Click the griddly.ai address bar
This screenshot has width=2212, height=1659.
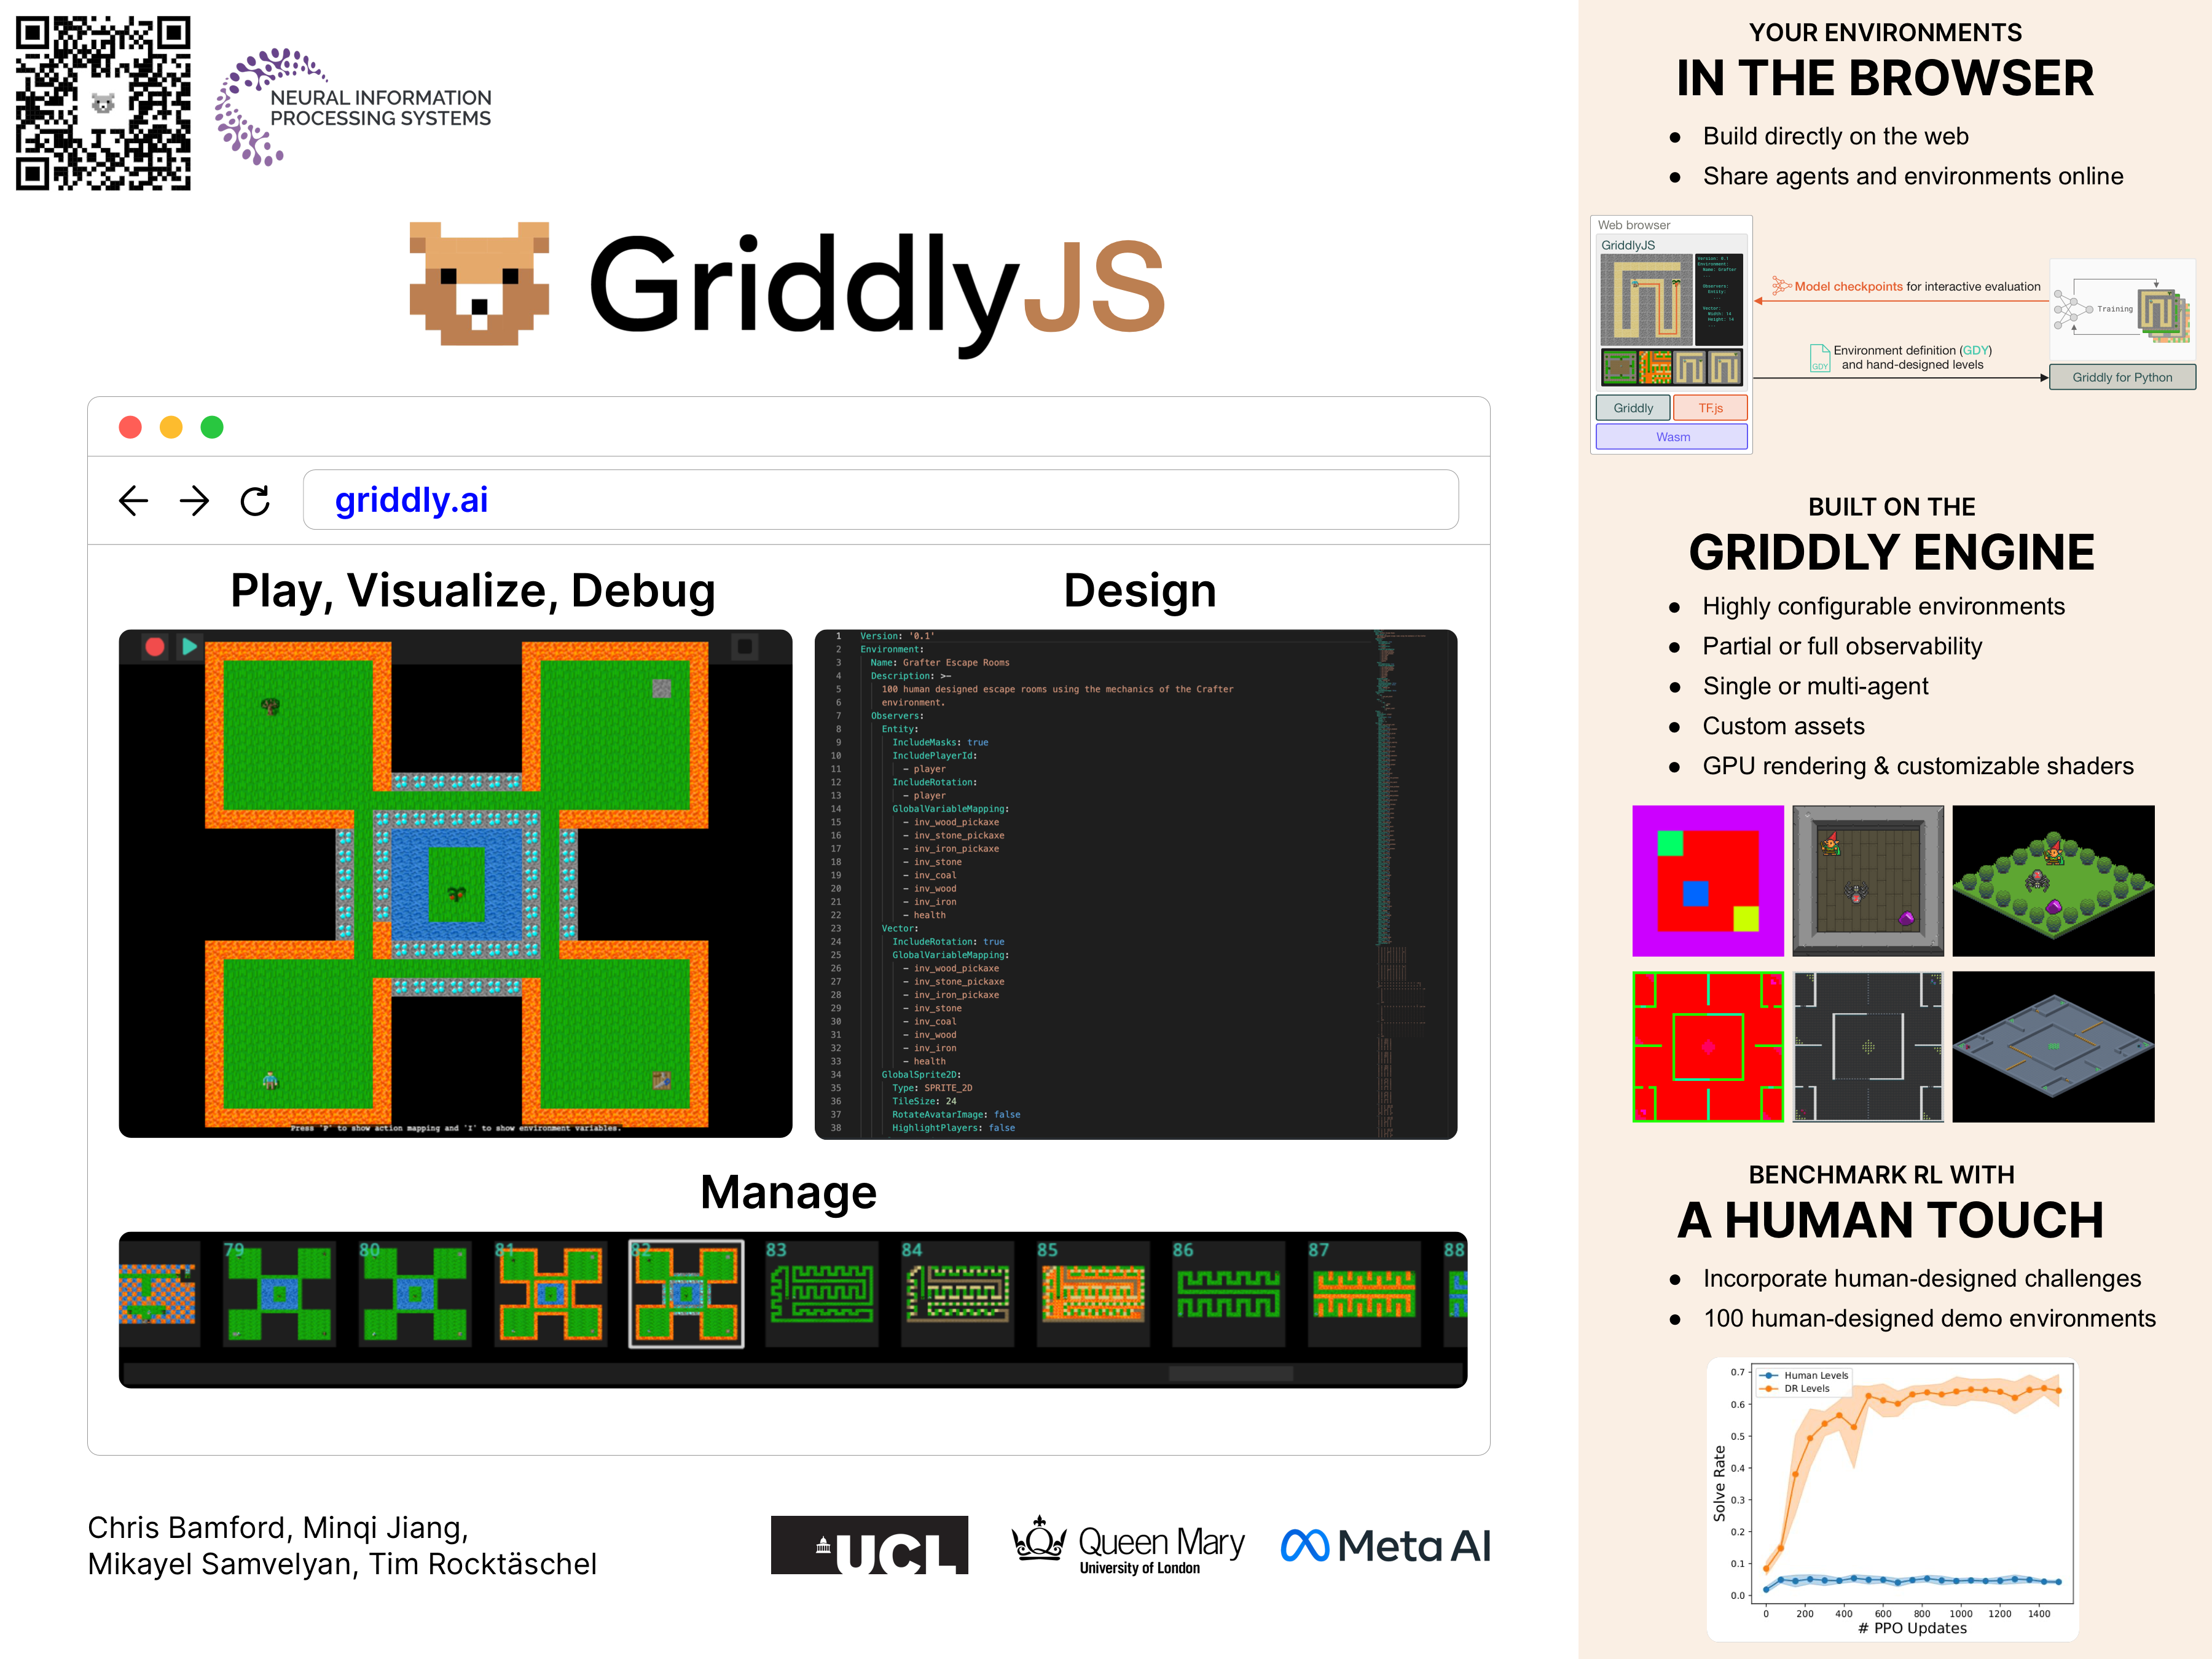coord(880,500)
